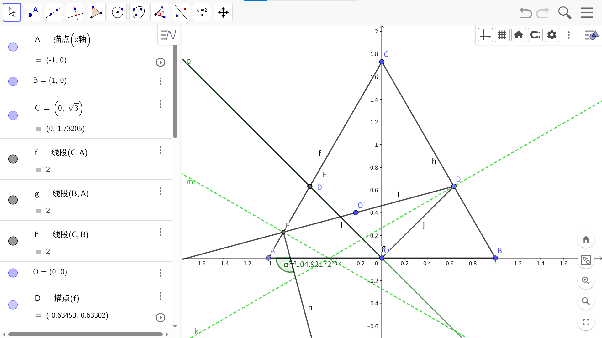Open the views toggle menu icon

click(592, 35)
